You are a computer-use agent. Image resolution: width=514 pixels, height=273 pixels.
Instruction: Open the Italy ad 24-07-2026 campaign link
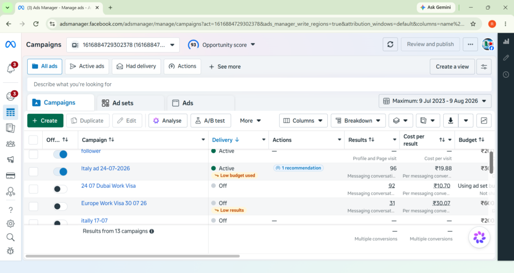pyautogui.click(x=105, y=168)
